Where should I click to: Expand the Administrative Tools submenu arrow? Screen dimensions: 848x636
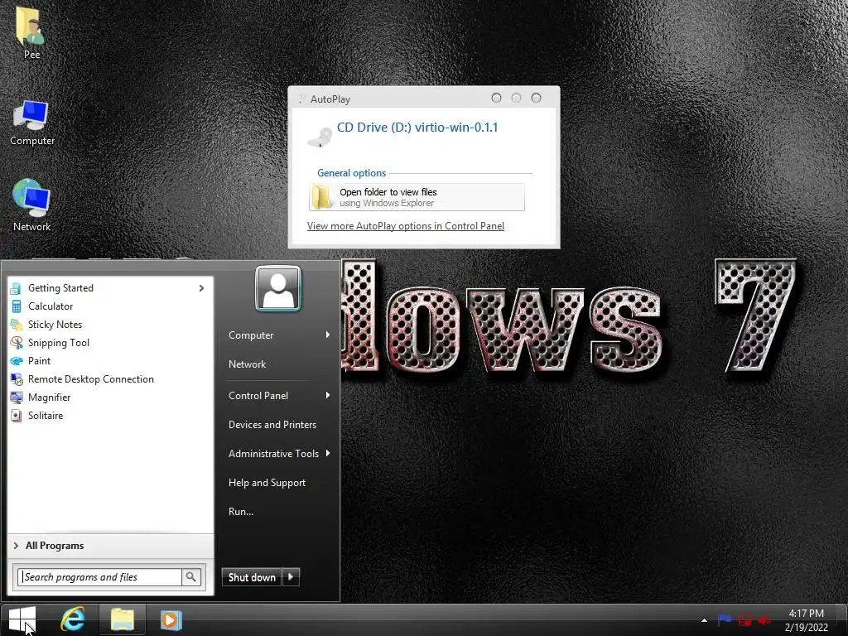[x=328, y=453]
